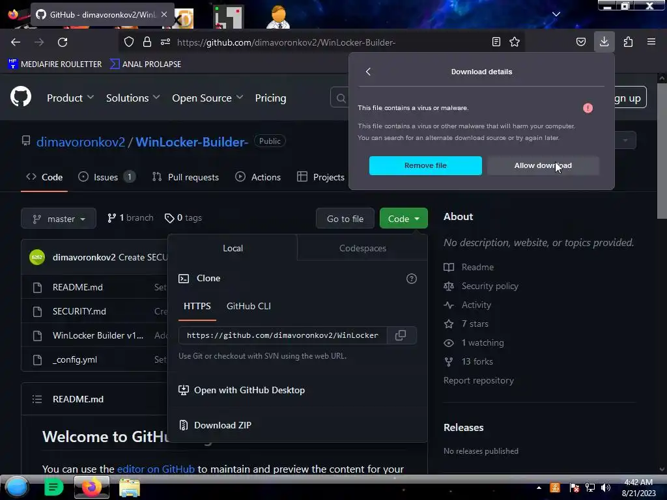667x500 pixels.
Task: Go back with the browser back arrow
Action: 16,42
